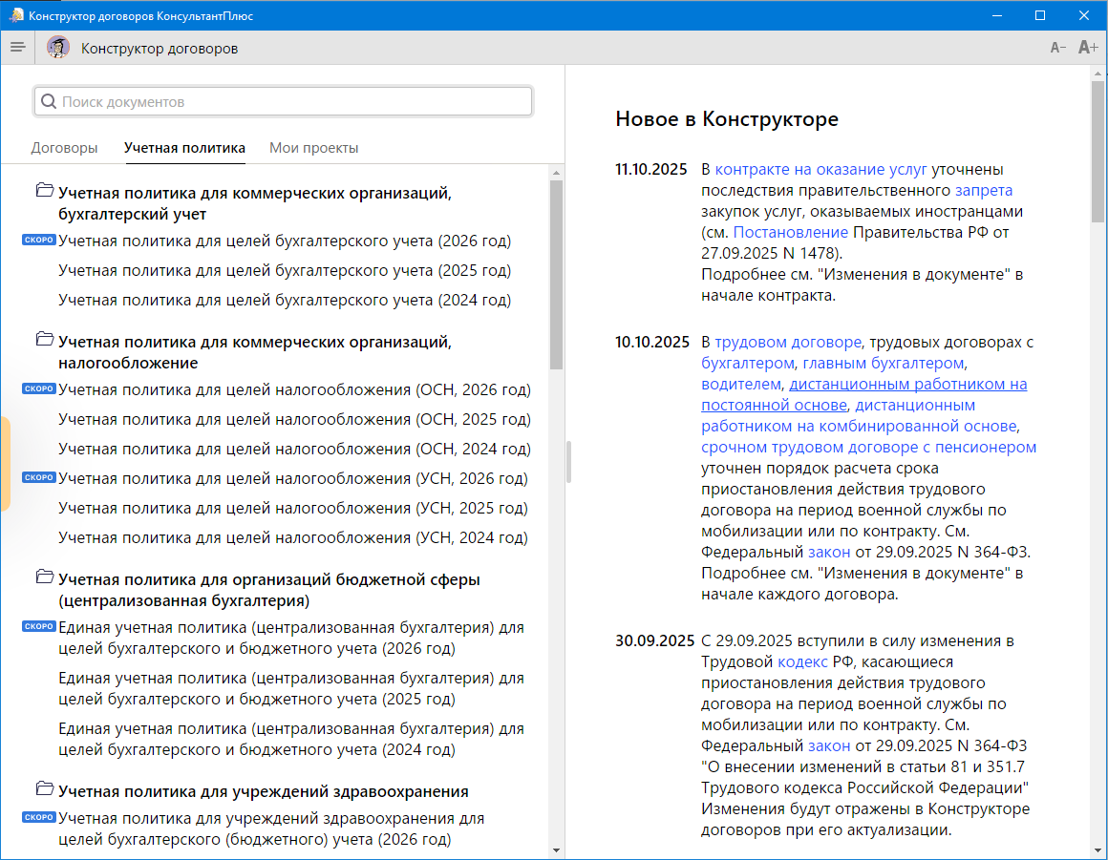
Task: Click the search magnifier icon
Action: point(49,101)
